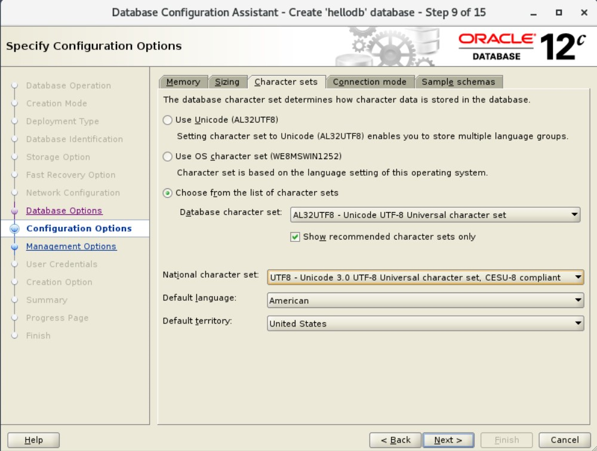Click the 'User Credentials' step text
The image size is (597, 451).
61,264
